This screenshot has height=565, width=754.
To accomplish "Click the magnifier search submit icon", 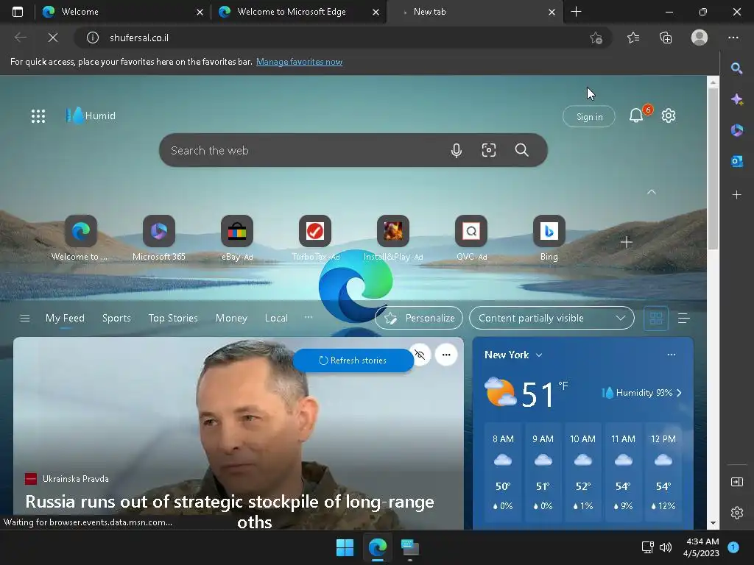I will 522,150.
